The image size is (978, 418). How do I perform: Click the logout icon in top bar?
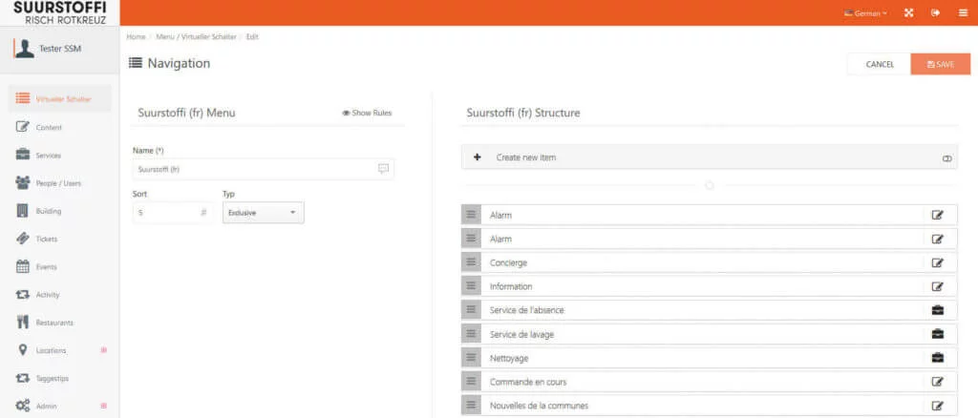coord(935,12)
